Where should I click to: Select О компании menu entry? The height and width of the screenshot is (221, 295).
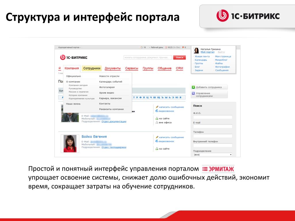click(x=73, y=81)
